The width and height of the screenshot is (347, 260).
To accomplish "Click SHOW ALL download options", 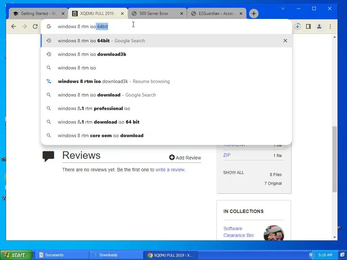I will (x=233, y=172).
